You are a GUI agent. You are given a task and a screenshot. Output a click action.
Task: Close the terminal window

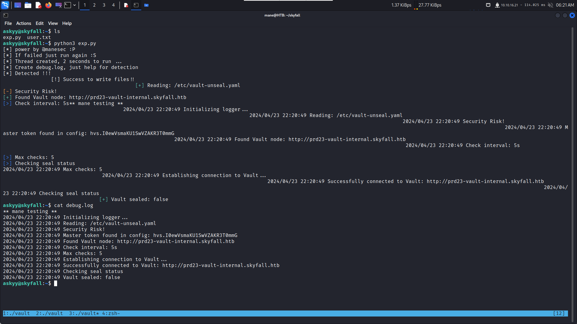pyautogui.click(x=572, y=15)
